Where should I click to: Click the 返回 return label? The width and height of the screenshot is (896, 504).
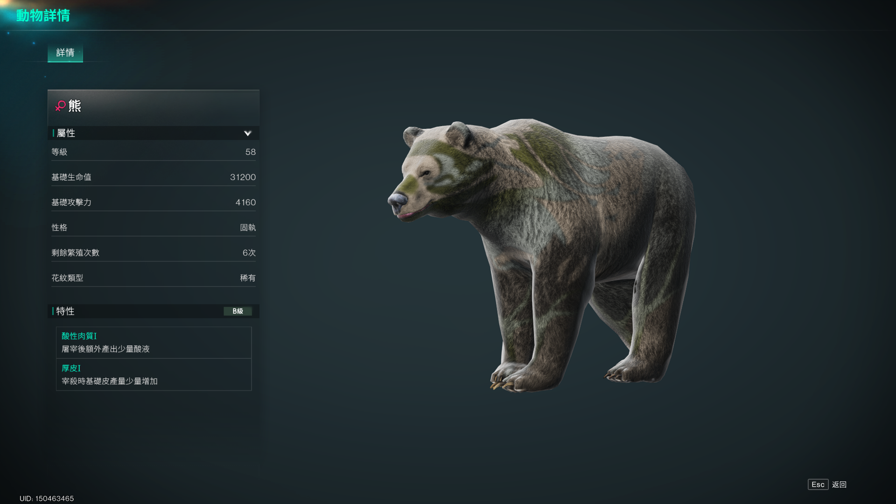point(839,484)
